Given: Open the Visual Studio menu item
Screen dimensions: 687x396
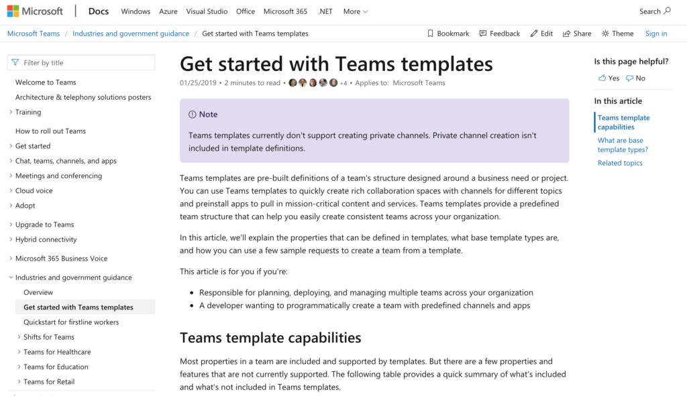Looking at the screenshot, I should (207, 11).
